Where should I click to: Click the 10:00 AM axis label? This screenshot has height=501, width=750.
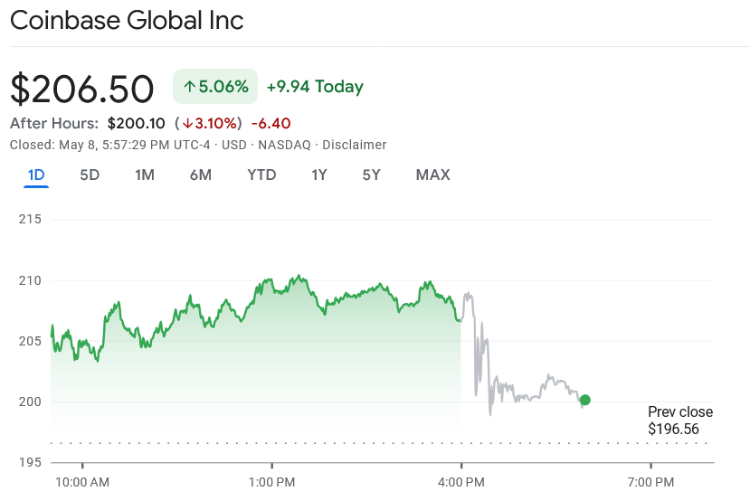pyautogui.click(x=82, y=482)
